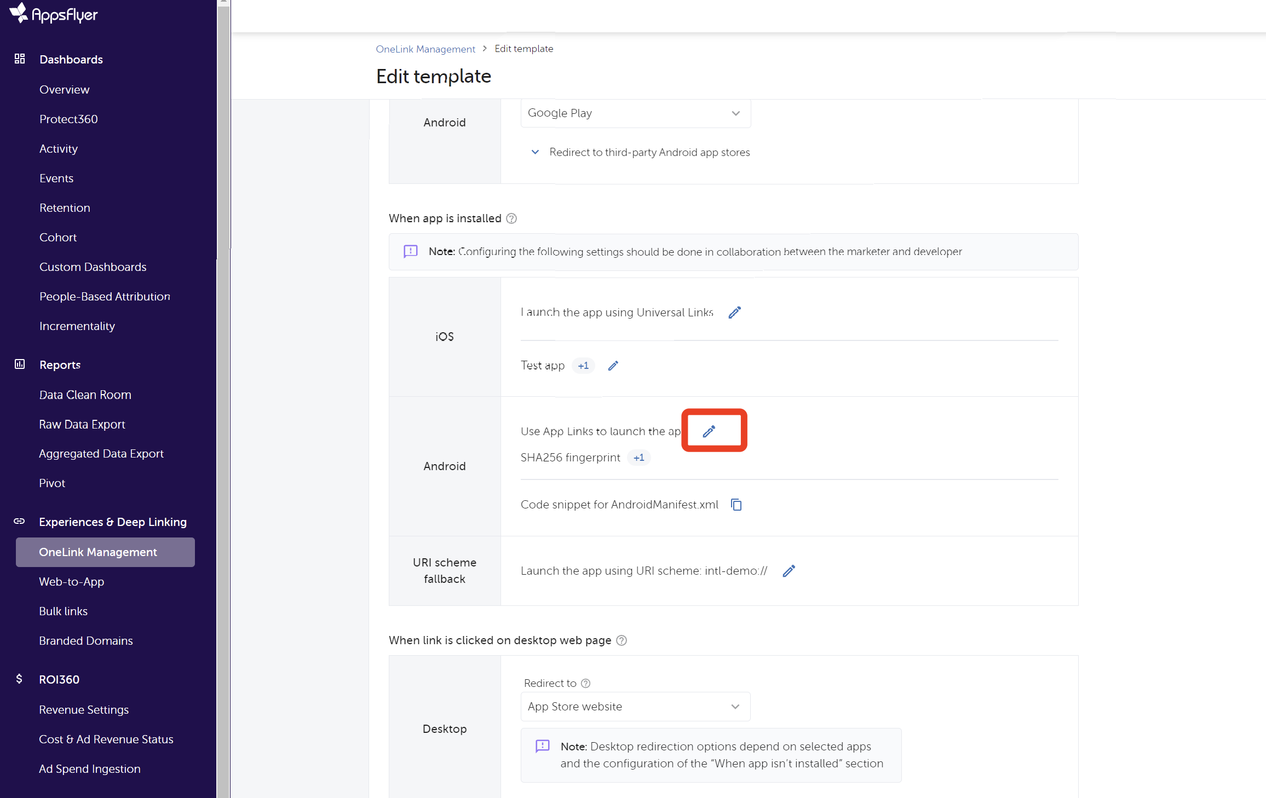Click the note icon in collaboration notice

coord(411,251)
